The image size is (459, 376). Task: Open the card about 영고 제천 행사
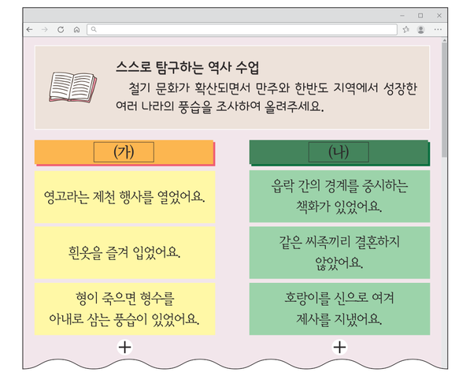coord(124,197)
